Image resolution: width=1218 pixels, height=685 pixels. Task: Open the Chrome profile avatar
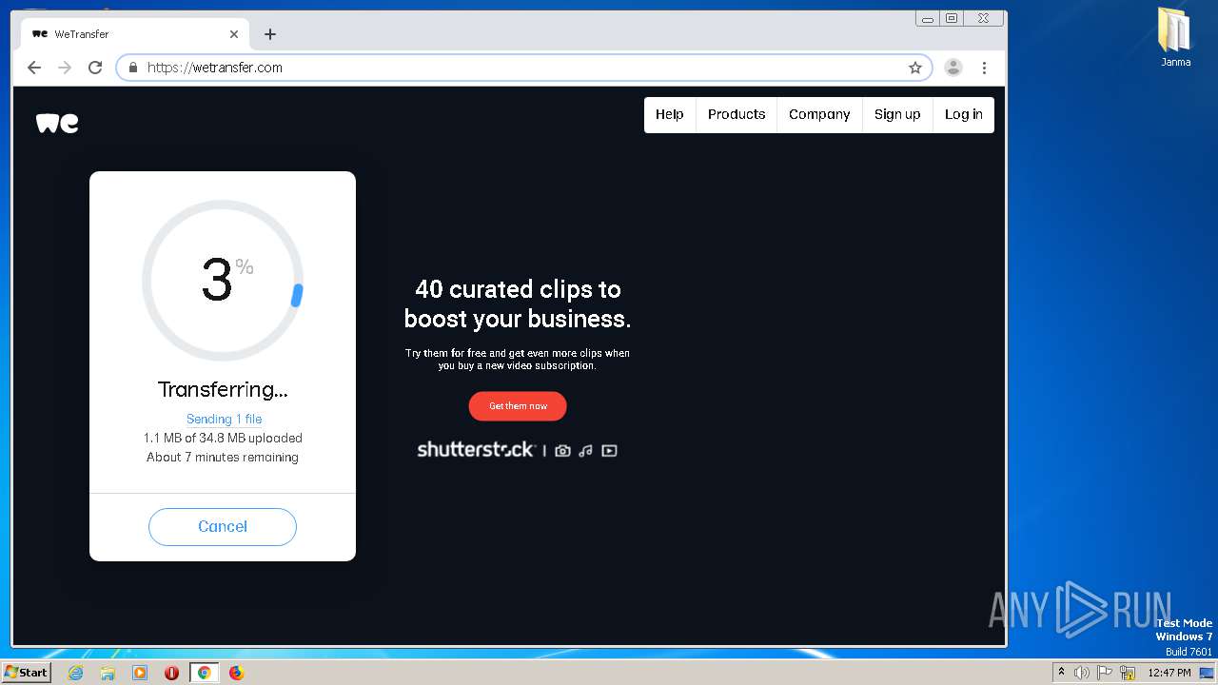[953, 68]
